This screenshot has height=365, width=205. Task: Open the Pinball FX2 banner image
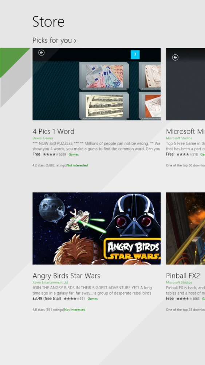[185, 228]
